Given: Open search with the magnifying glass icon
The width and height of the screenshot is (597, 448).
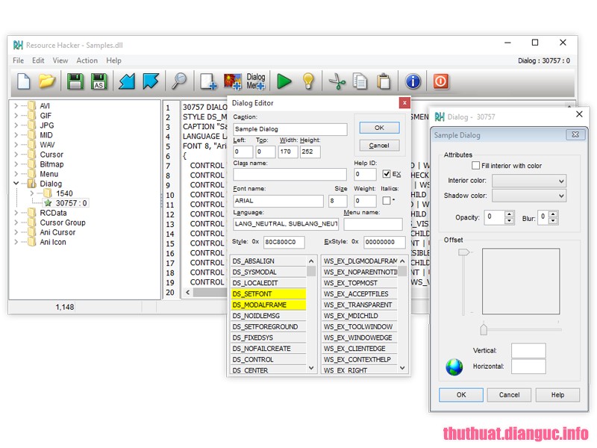Looking at the screenshot, I should [179, 81].
